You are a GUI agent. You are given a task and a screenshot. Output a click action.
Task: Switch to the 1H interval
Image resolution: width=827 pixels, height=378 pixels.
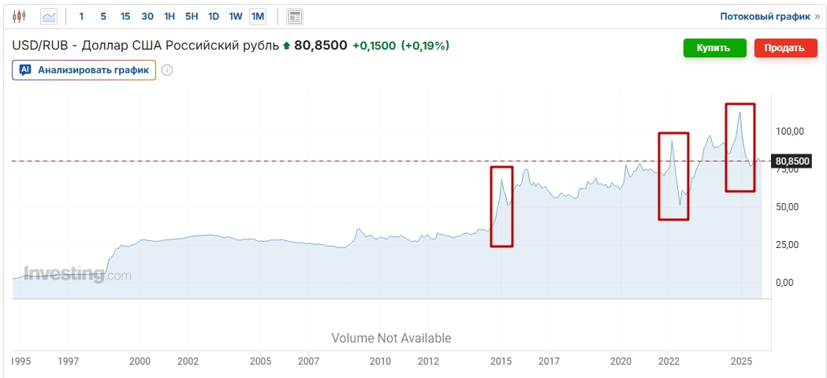[169, 16]
